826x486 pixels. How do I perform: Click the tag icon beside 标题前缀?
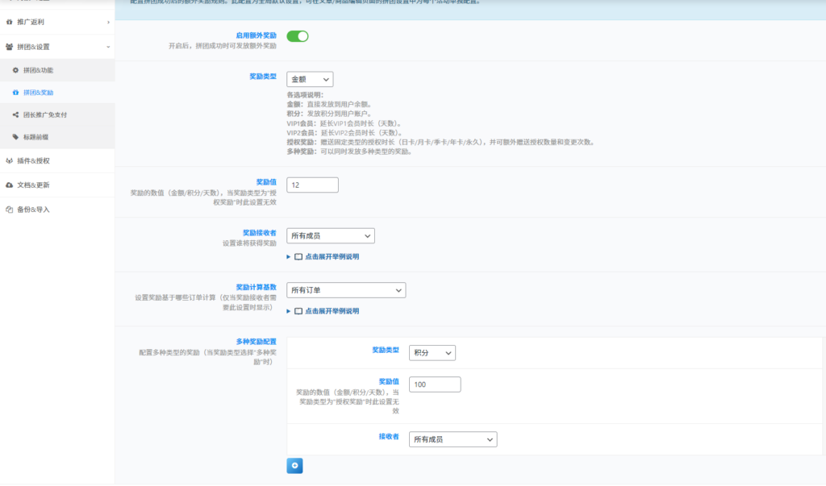pos(15,137)
